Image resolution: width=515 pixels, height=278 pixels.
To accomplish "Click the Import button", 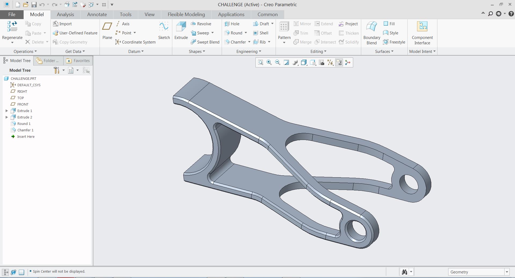I will click(x=62, y=24).
